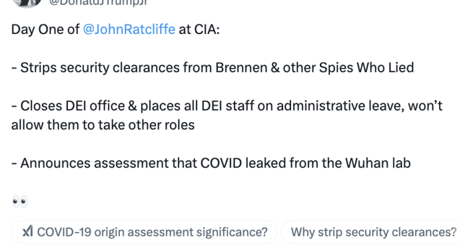The width and height of the screenshot is (473, 250).
Task: Click the eyes emoji in the tweet
Action: coord(20,201)
